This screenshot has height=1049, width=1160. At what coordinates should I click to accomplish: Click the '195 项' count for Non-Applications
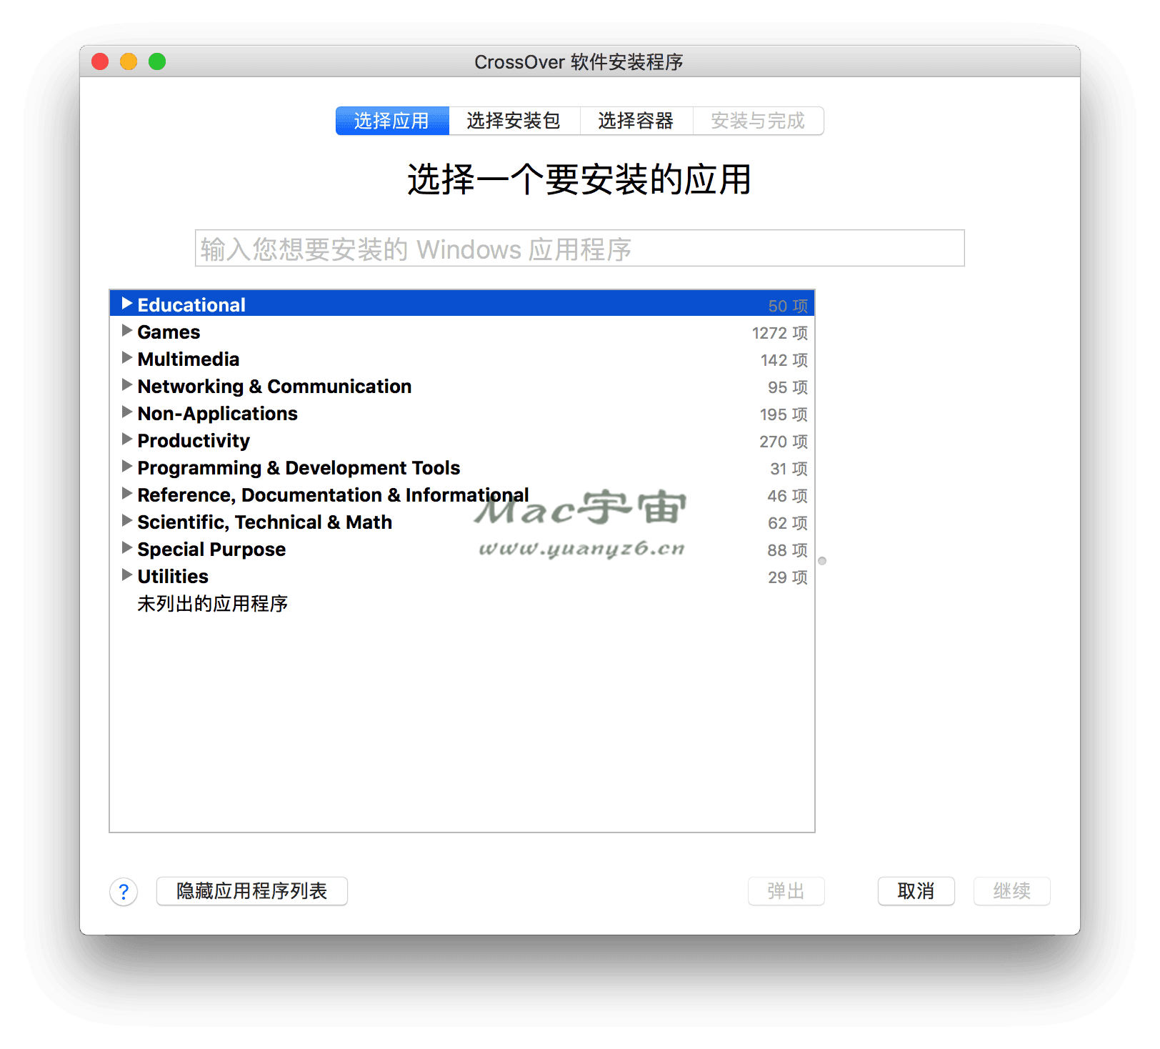point(784,414)
